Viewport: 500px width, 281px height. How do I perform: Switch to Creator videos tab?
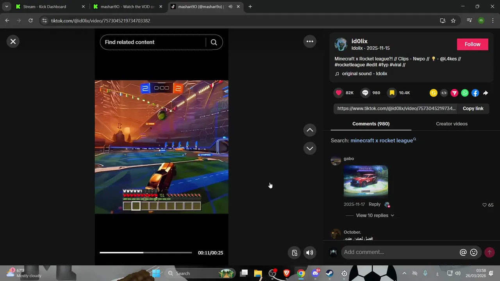[452, 124]
